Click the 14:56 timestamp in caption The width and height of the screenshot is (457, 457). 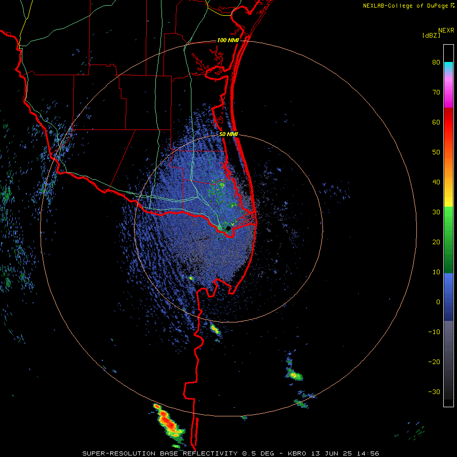369,453
